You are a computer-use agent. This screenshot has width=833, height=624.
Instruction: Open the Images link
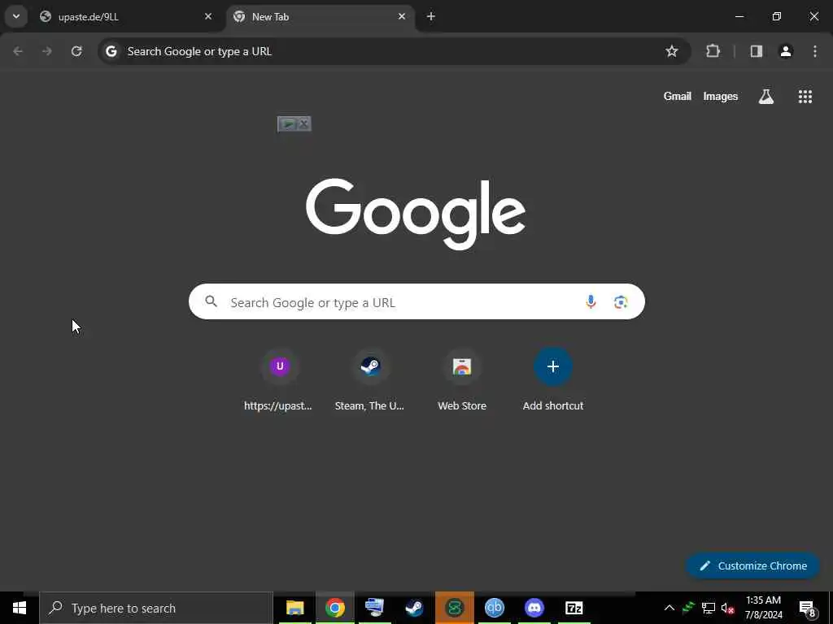721,96
